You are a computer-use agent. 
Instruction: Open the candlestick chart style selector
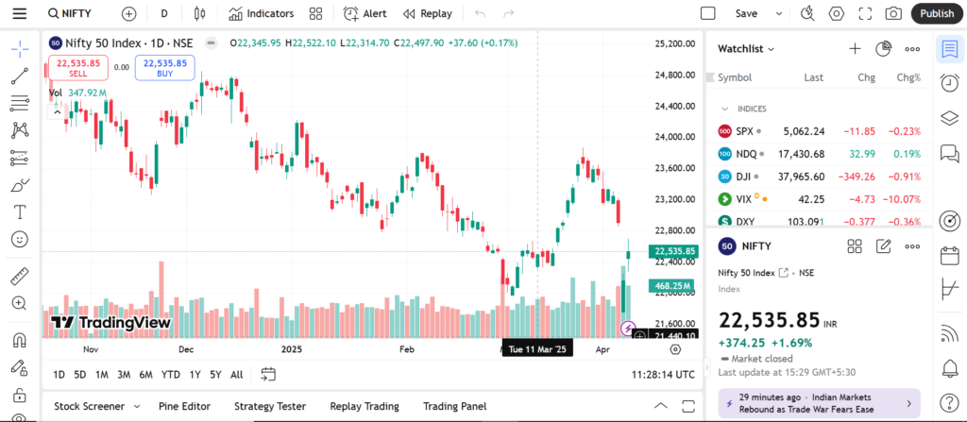coord(198,14)
